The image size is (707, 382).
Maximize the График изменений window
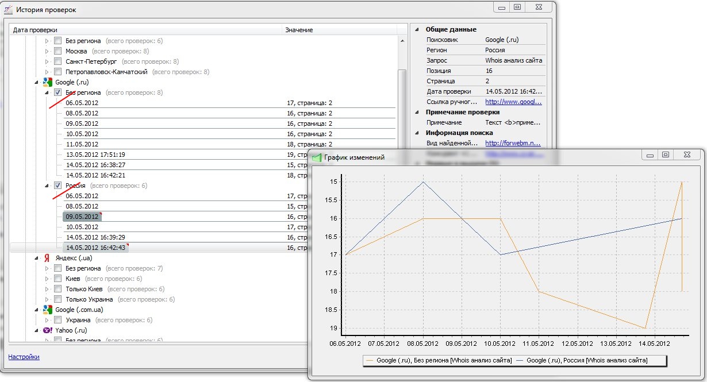point(665,155)
